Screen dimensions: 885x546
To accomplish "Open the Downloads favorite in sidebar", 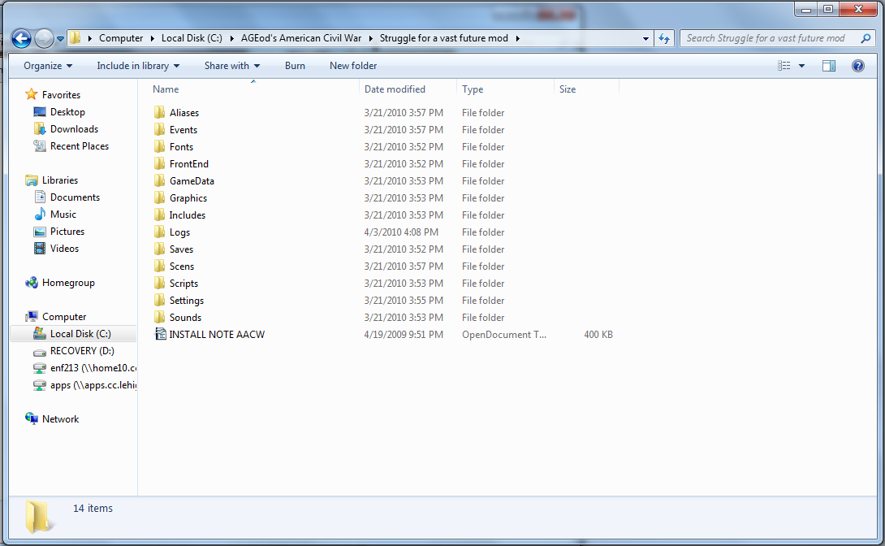I will pos(73,129).
